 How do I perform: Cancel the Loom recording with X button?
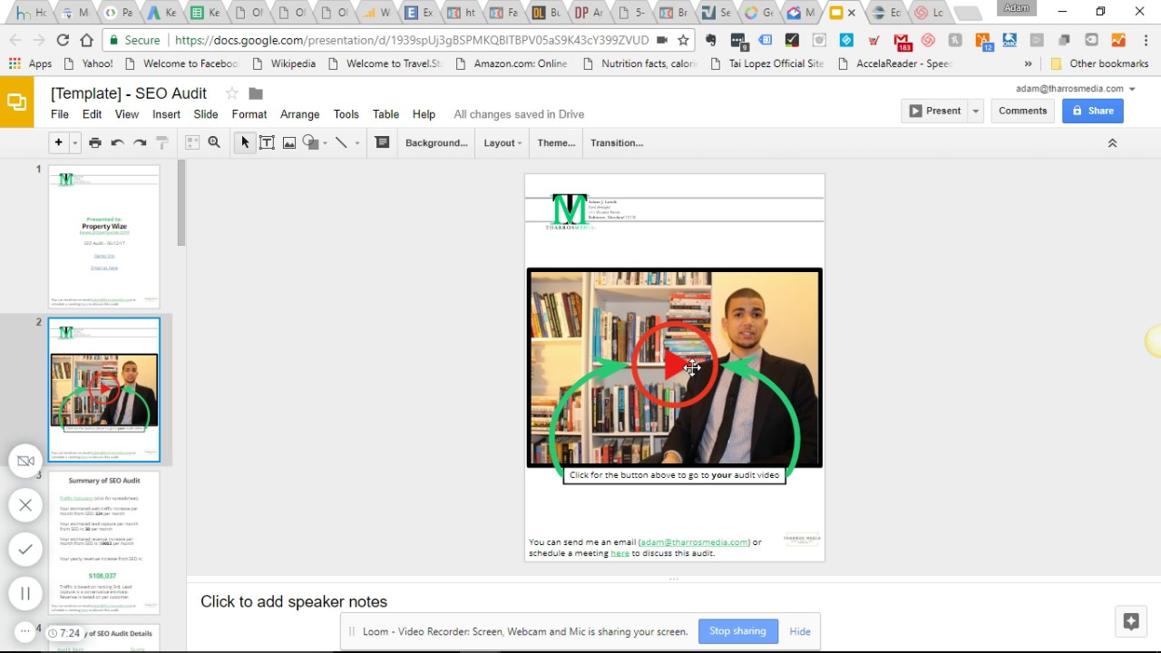(25, 505)
